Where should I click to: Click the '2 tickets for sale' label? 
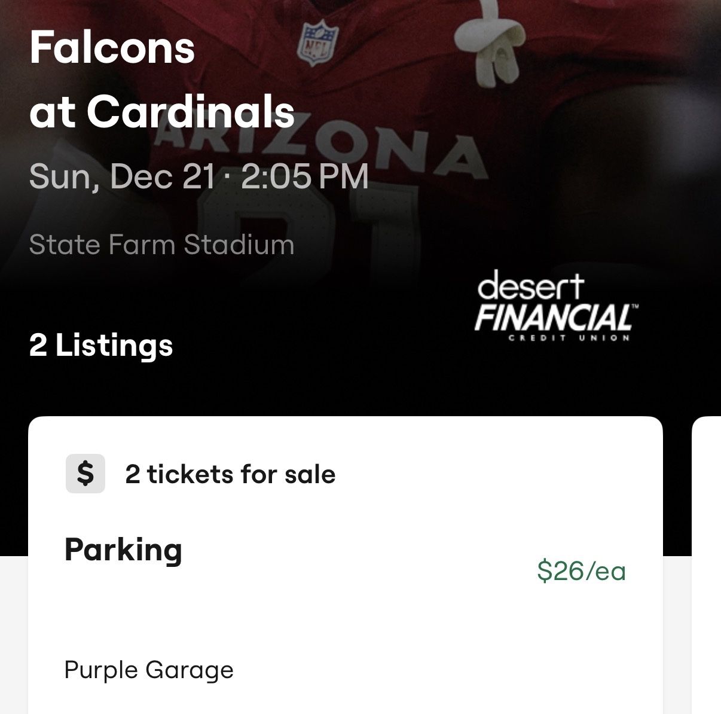coord(230,474)
